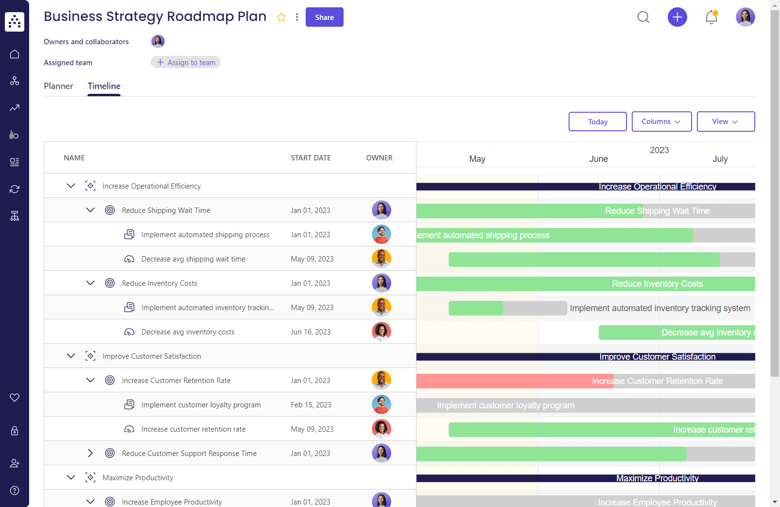Click the search magnifier icon
Image resolution: width=780 pixels, height=507 pixels.
643,17
